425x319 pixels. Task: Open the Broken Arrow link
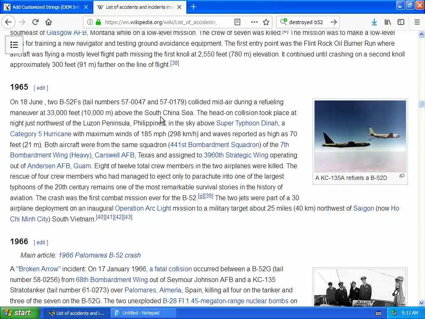point(38,269)
